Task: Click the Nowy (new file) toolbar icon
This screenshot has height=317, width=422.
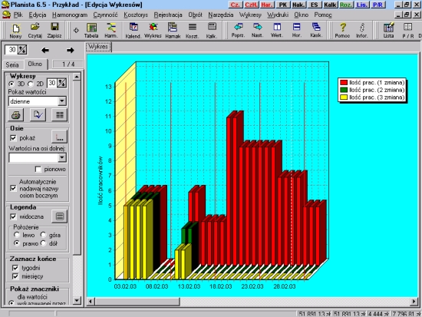Action: point(15,31)
